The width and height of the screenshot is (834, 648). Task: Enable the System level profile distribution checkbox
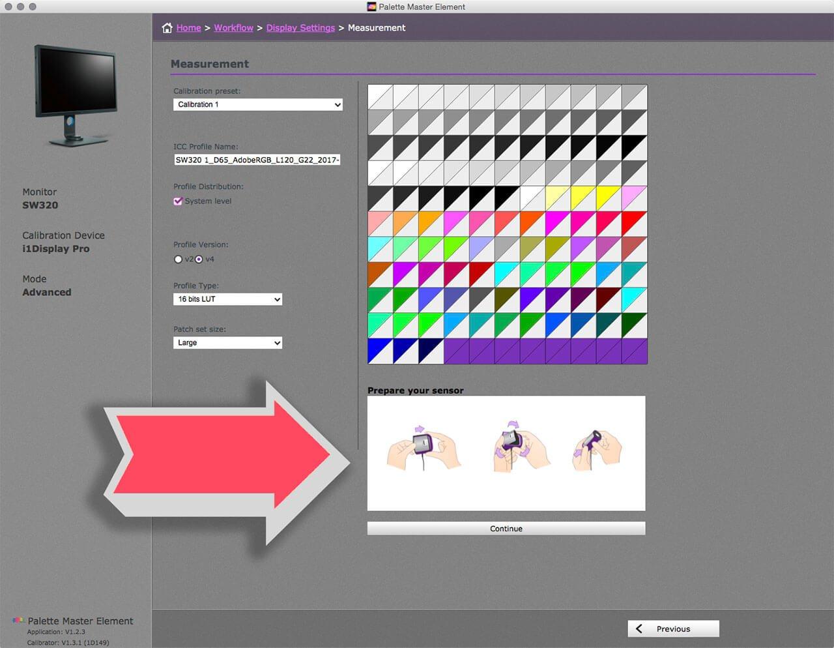click(178, 201)
